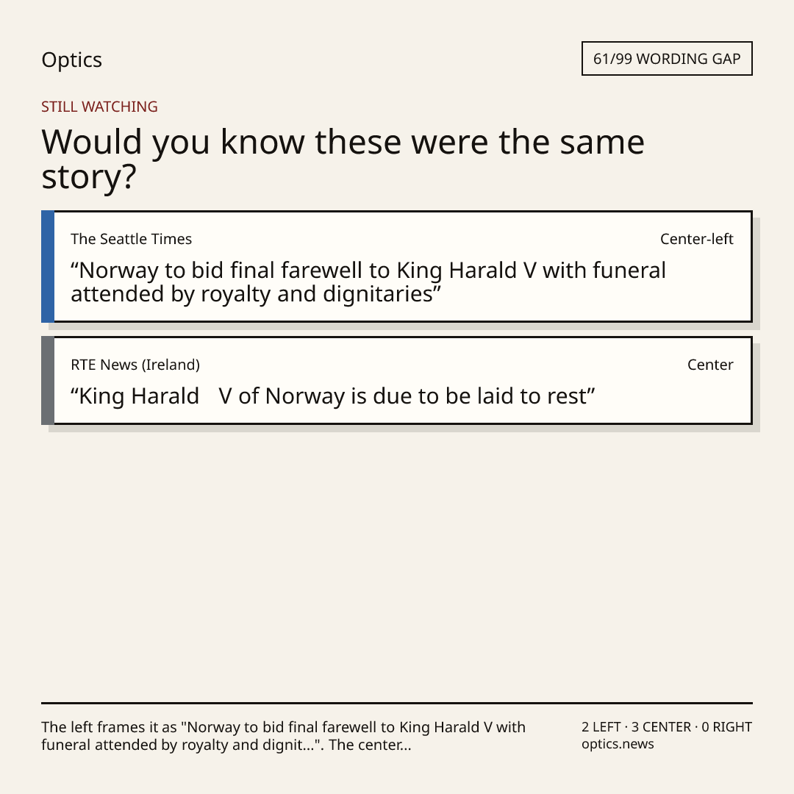Open the Seattle Times headline card
Image resolution: width=794 pixels, height=794 pixels.
tap(397, 266)
